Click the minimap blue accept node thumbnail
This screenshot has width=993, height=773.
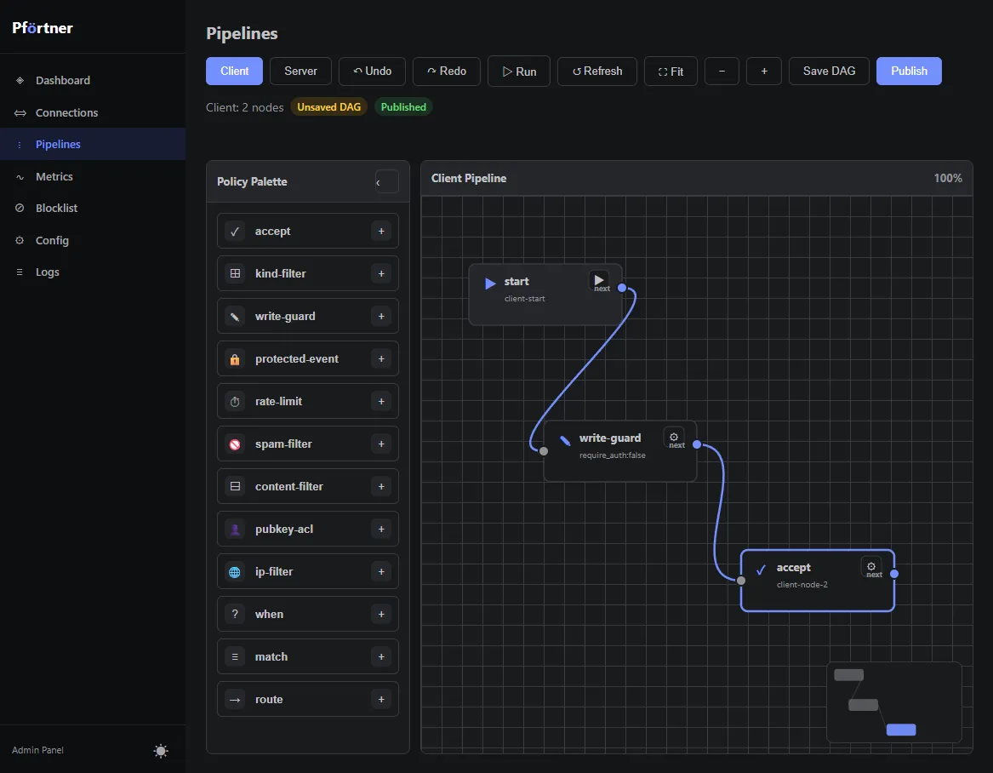tap(901, 730)
